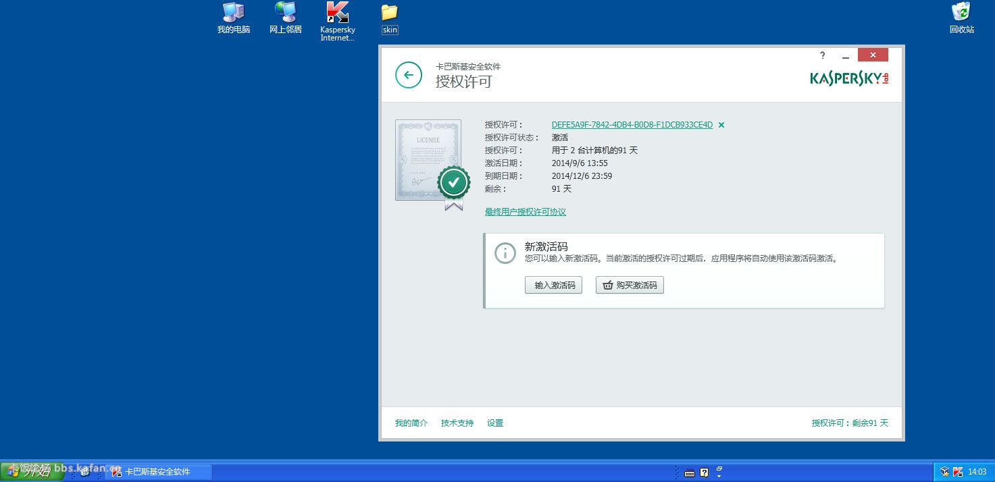995x482 pixels.
Task: Click the language bar help icon
Action: pyautogui.click(x=704, y=473)
